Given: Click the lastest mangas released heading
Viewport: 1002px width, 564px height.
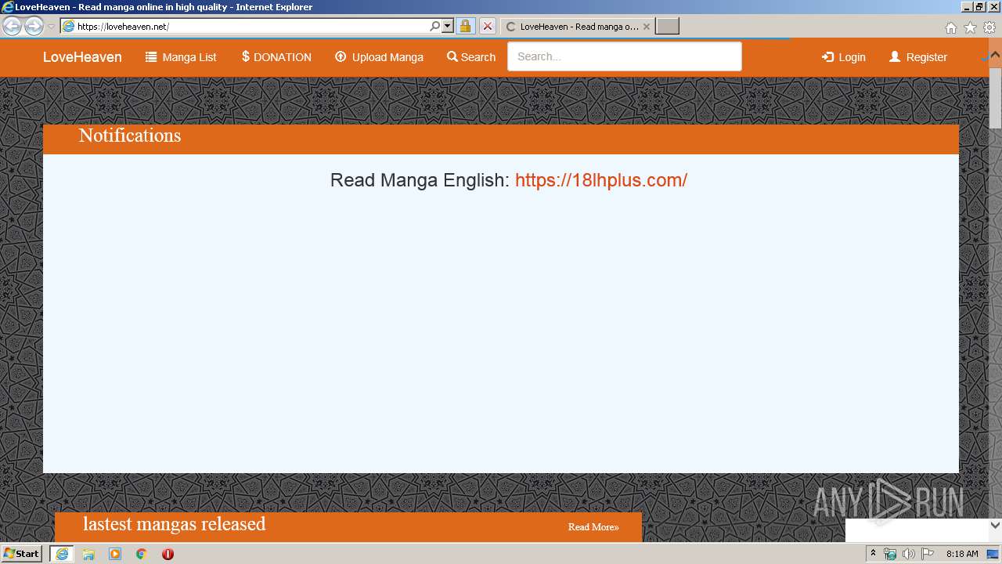Looking at the screenshot, I should 175,524.
